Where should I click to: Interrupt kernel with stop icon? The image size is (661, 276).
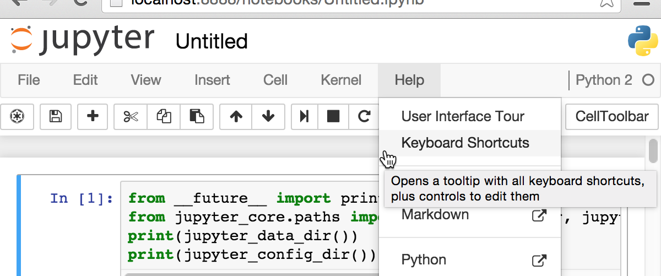(333, 116)
